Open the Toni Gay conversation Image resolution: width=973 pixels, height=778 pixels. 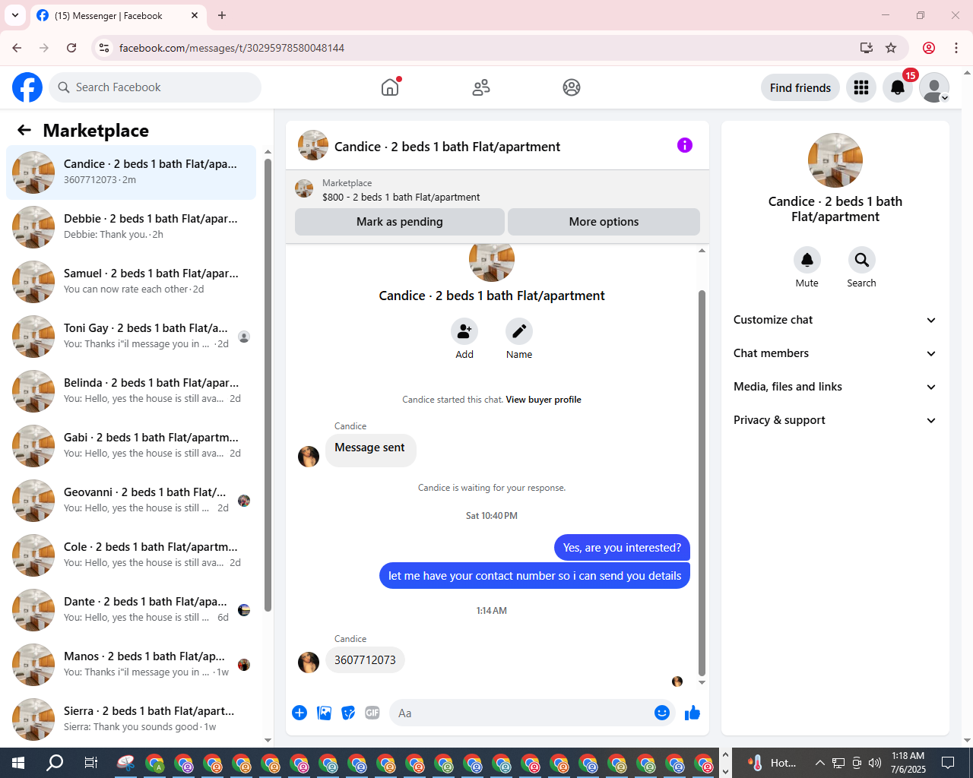[131, 336]
